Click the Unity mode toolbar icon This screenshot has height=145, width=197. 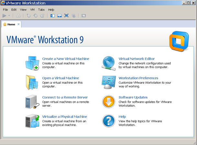[x=73, y=16]
